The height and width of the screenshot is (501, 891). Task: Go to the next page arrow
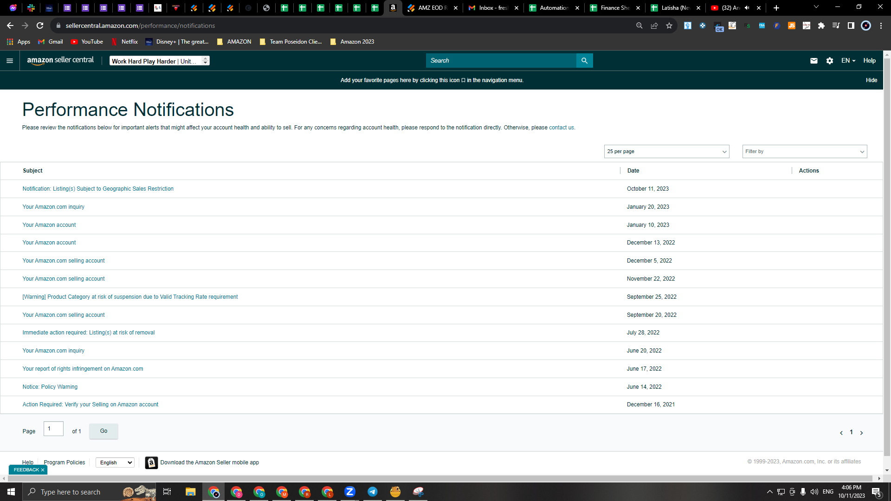(x=861, y=433)
